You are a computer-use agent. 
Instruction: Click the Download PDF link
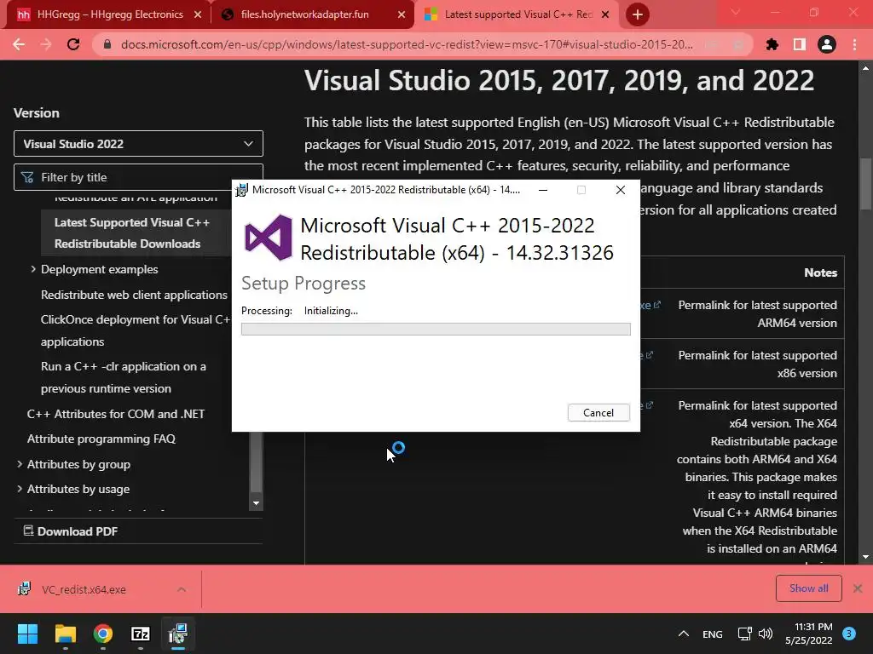tap(71, 531)
